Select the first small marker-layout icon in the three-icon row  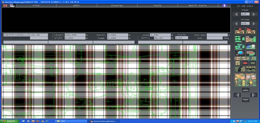pyautogui.click(x=238, y=58)
